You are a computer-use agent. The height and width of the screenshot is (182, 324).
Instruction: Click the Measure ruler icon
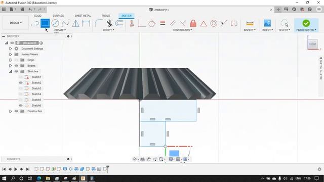250,23
